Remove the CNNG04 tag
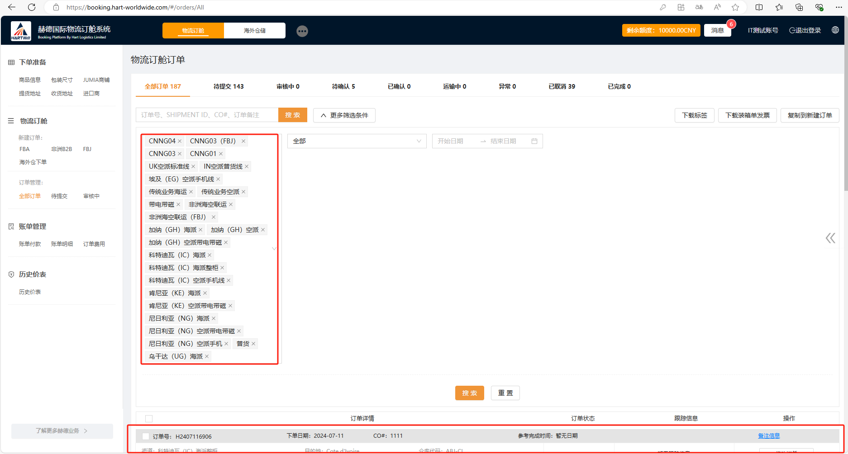The image size is (848, 454). point(180,141)
